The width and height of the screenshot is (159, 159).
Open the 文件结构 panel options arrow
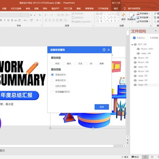click(x=156, y=31)
